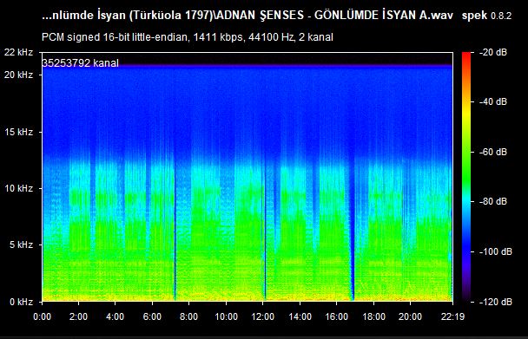The image size is (528, 339).
Task: Click the -20 dB scale label
Action: 493,52
